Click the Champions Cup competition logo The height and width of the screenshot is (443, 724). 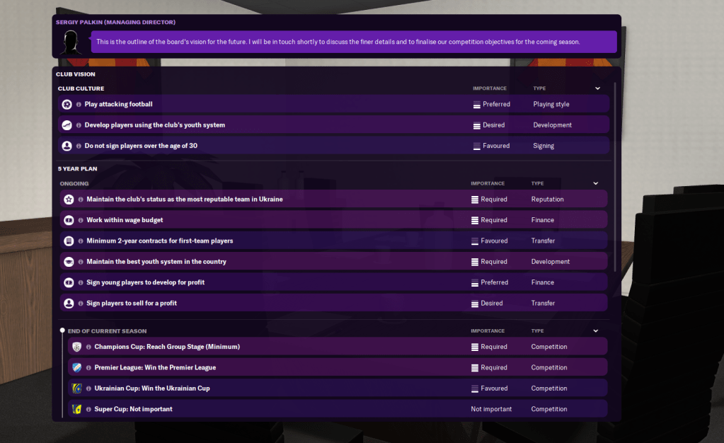click(x=76, y=347)
